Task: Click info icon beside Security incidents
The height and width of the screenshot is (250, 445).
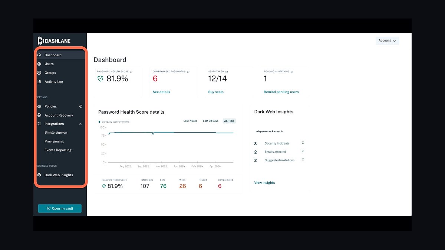Action: pyautogui.click(x=303, y=143)
